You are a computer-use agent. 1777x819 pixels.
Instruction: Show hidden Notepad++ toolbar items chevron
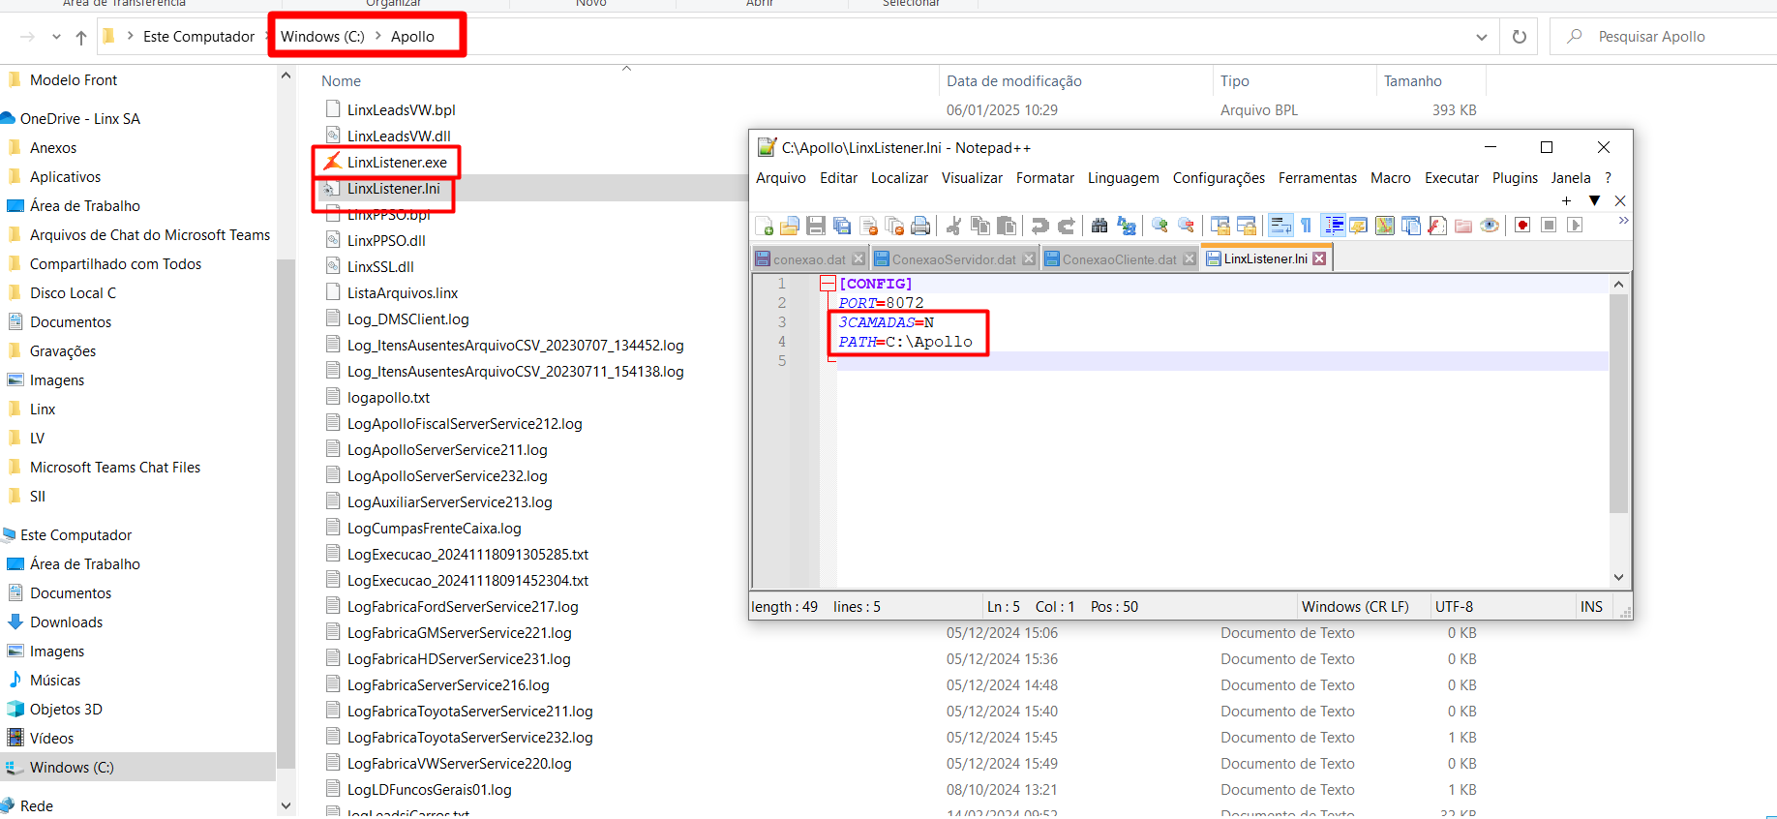click(x=1623, y=222)
